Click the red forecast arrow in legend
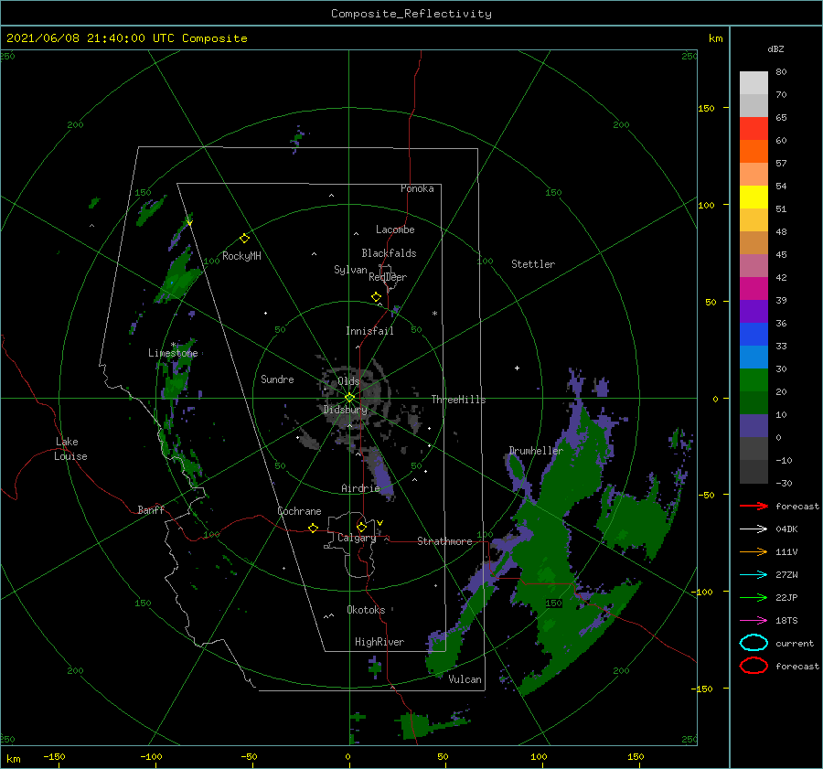 (754, 506)
